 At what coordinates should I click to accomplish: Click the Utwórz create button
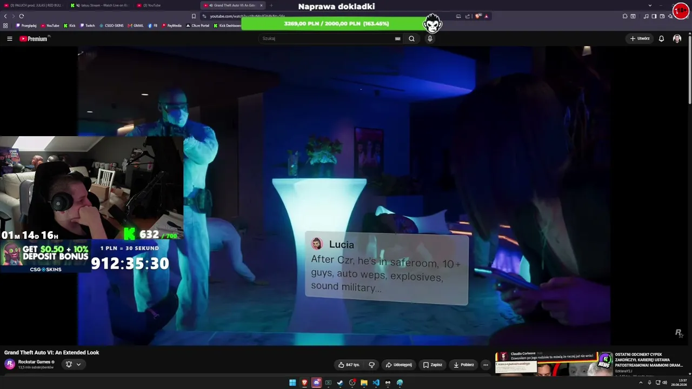(x=640, y=39)
